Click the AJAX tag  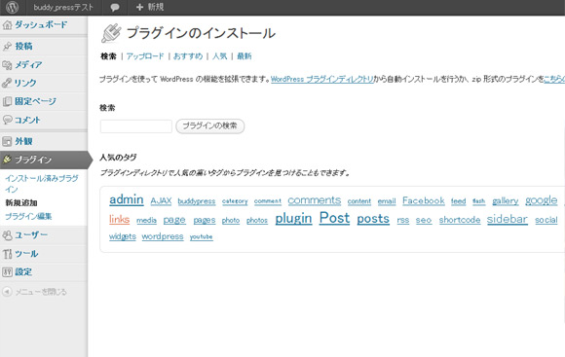[161, 200]
